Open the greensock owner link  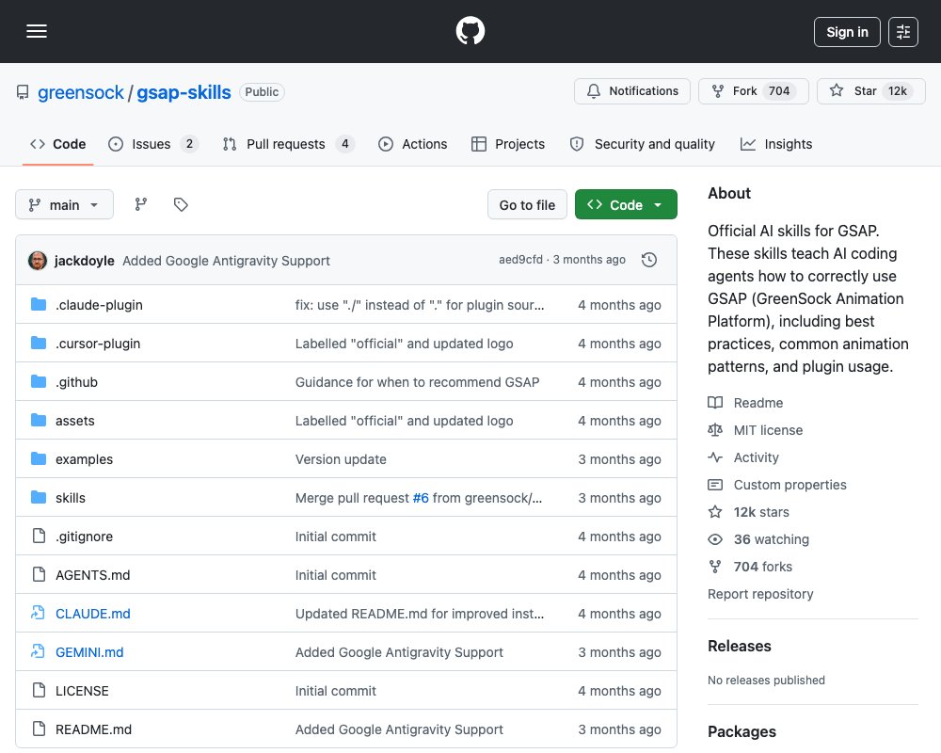tap(80, 92)
